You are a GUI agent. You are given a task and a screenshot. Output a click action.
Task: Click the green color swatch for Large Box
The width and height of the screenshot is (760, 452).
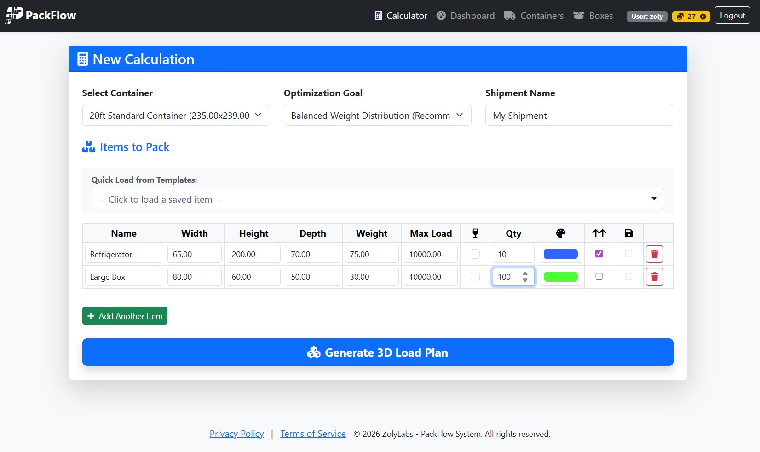tap(560, 277)
